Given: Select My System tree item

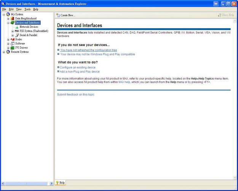Looking at the screenshot, I should pos(17,14).
